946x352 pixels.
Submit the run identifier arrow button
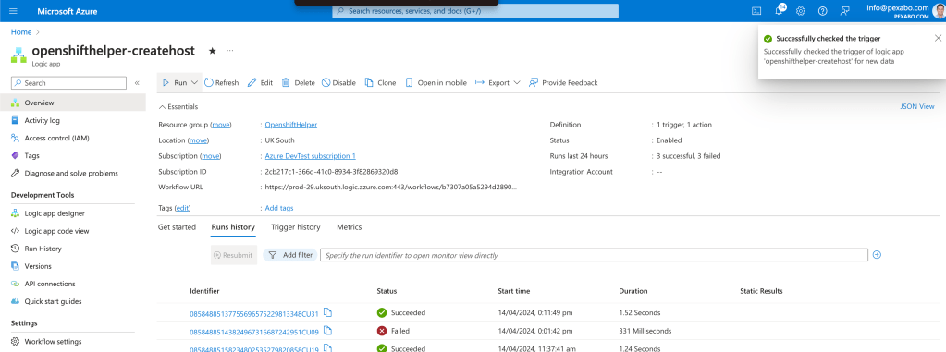(x=878, y=255)
